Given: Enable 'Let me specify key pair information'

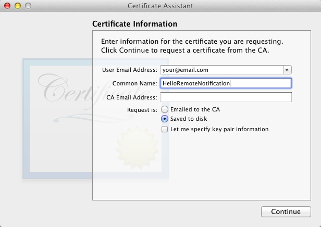Looking at the screenshot, I should [165, 129].
